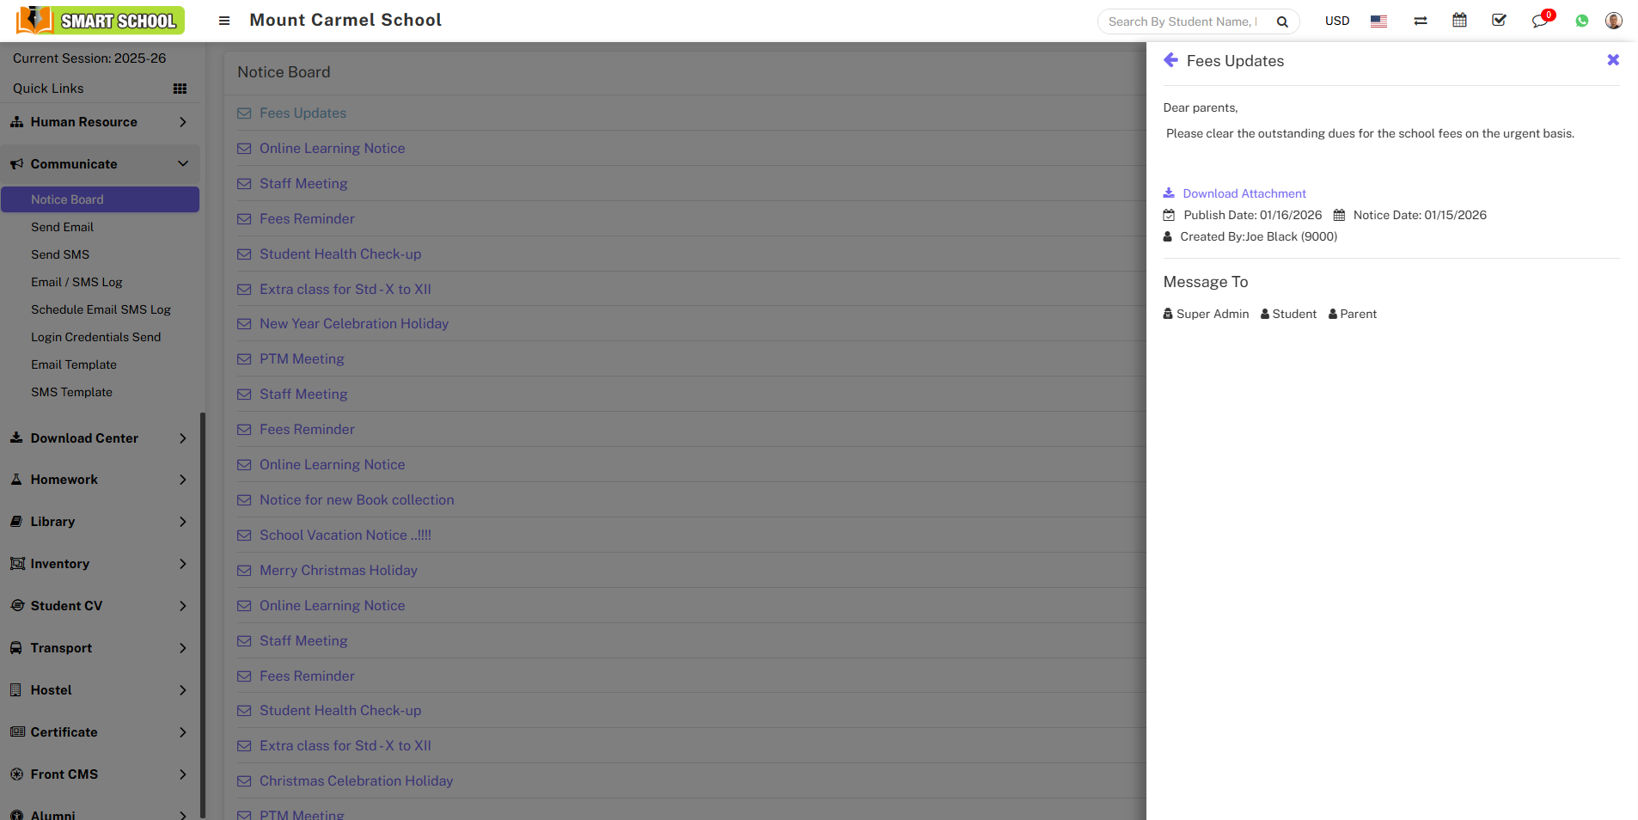Viewport: 1638px width, 820px height.
Task: Click the user profile avatar
Action: point(1613,21)
